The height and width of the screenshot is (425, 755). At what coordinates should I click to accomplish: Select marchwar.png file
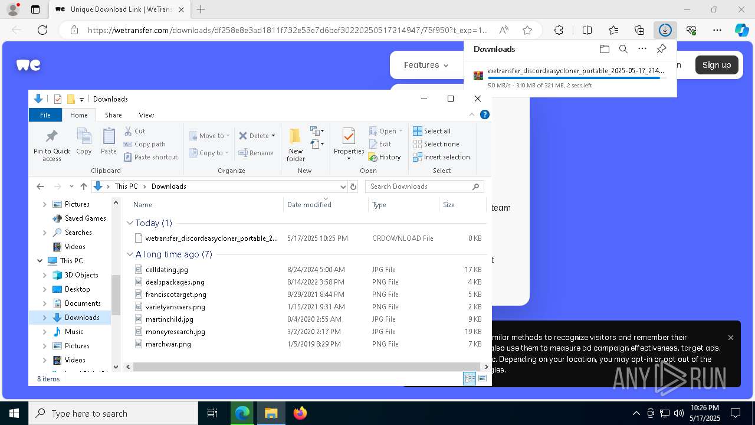point(168,344)
